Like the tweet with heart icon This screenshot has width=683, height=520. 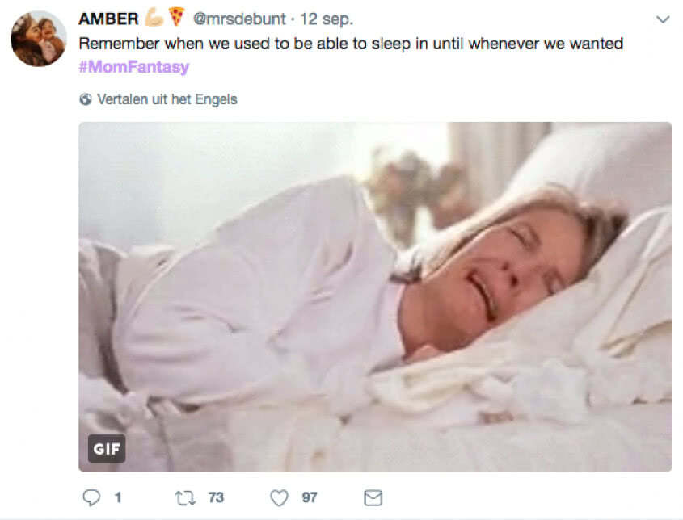(x=279, y=498)
